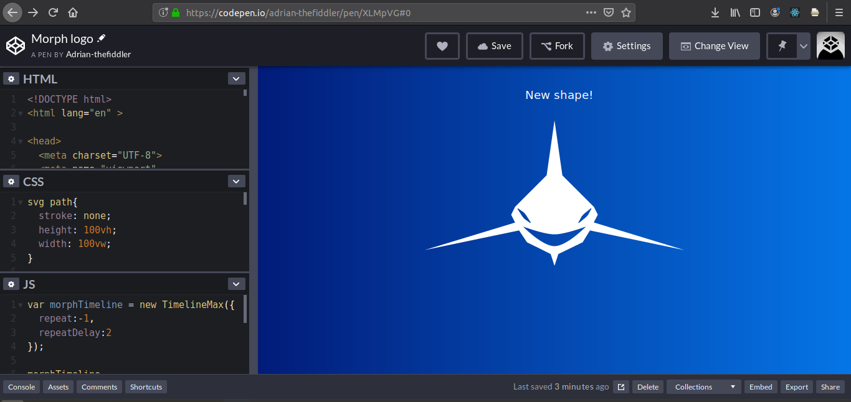Click Adrian-thefiddler's profile avatar

click(830, 45)
